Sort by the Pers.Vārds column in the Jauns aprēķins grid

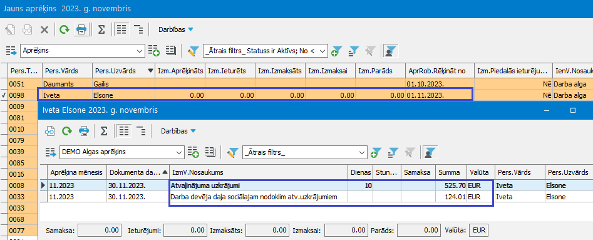click(x=68, y=71)
